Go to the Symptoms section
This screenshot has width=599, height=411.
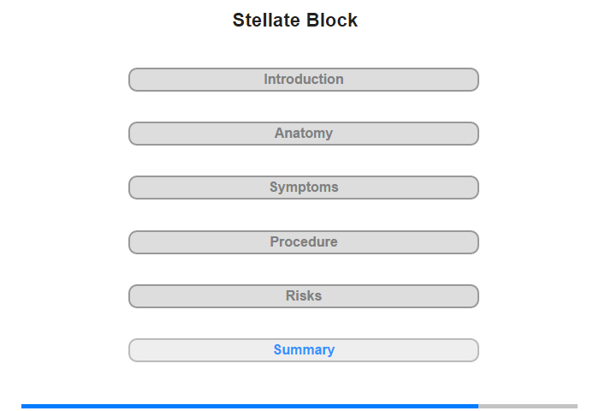pyautogui.click(x=303, y=188)
